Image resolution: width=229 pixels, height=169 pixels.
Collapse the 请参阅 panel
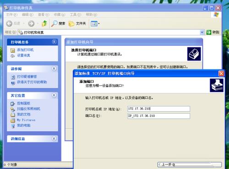click(54, 69)
